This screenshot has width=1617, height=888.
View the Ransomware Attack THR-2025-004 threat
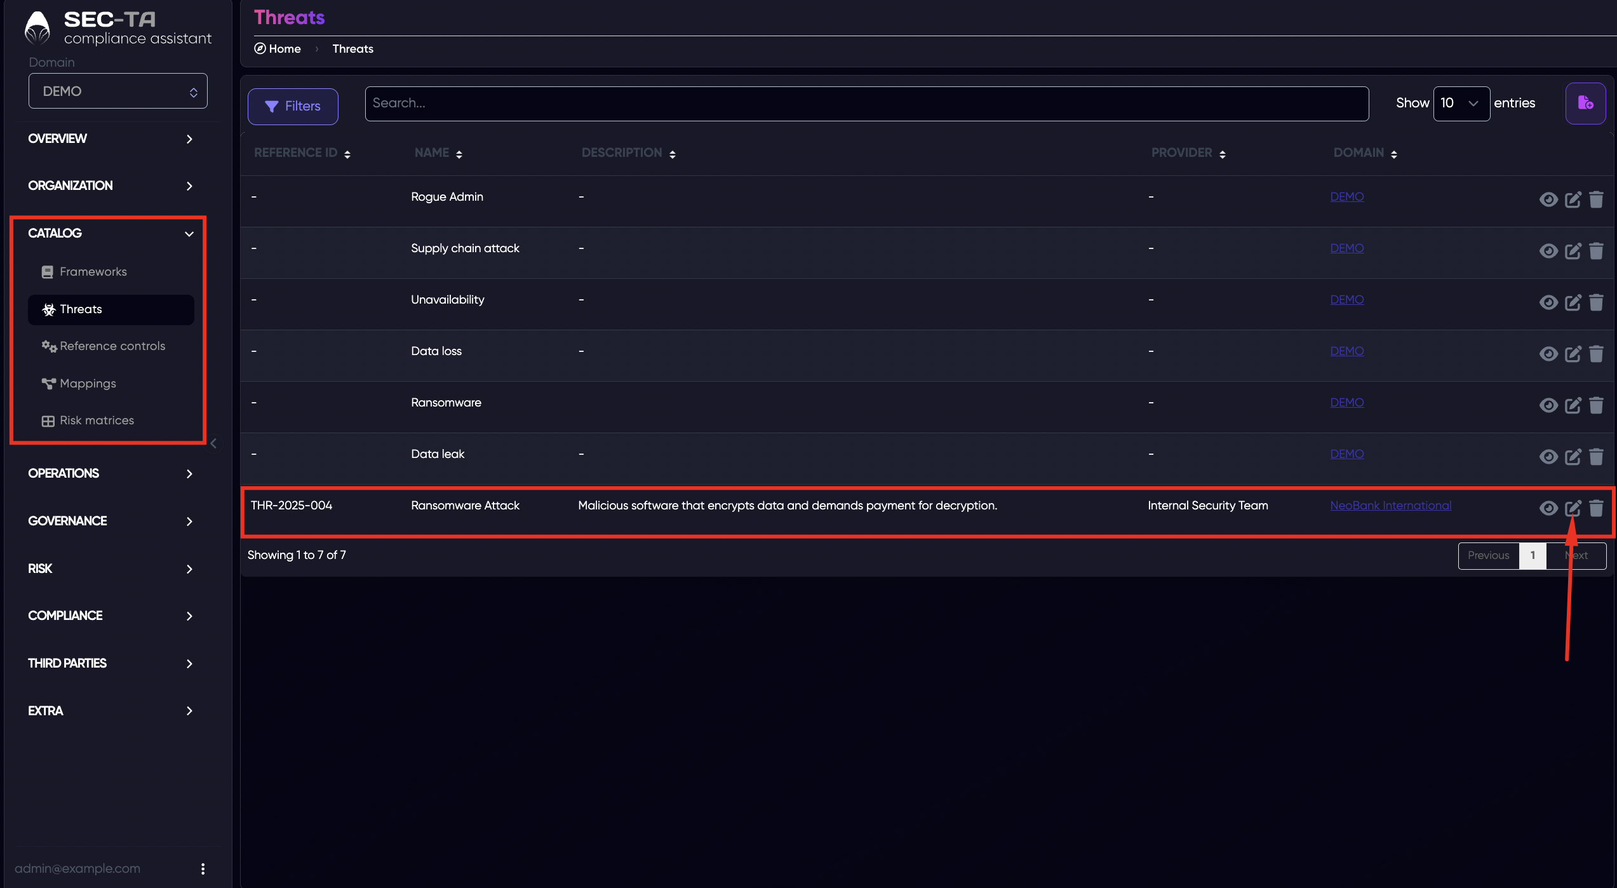(x=1548, y=508)
